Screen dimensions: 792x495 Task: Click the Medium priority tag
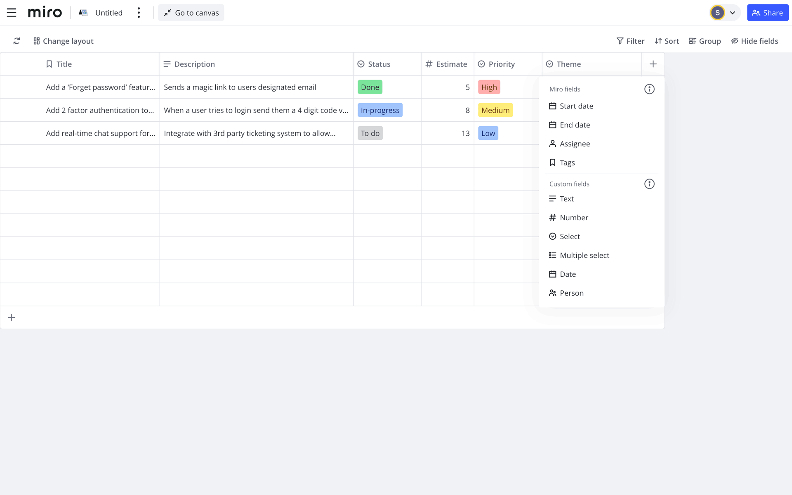(x=495, y=110)
